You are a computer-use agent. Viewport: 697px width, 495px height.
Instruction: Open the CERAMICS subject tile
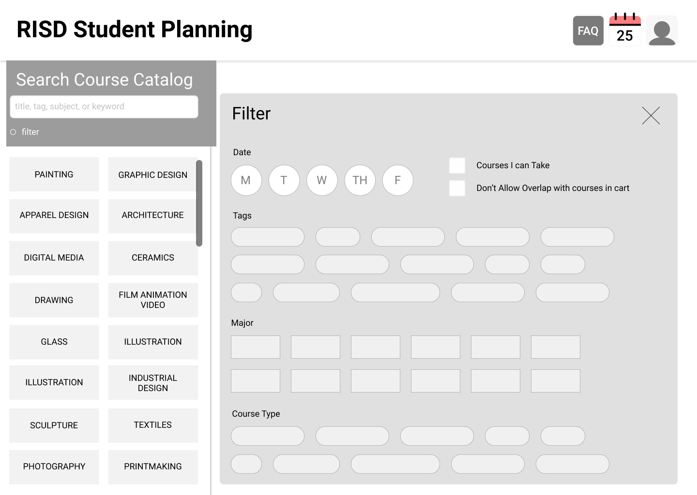click(x=153, y=258)
